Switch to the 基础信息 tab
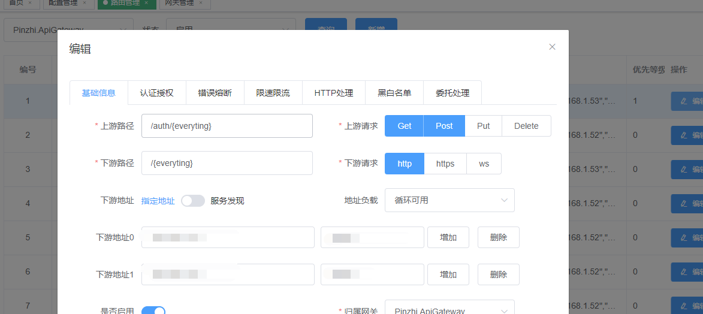The height and width of the screenshot is (314, 703). (x=99, y=93)
